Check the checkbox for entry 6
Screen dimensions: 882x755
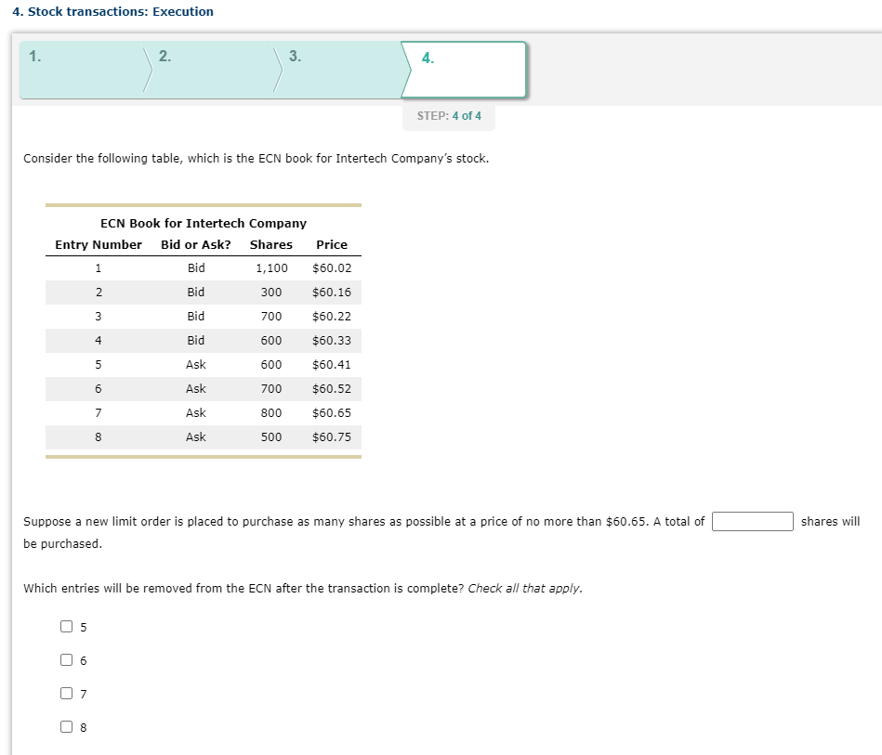66,660
